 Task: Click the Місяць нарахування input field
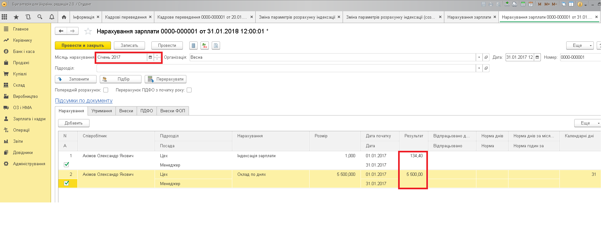(x=122, y=57)
